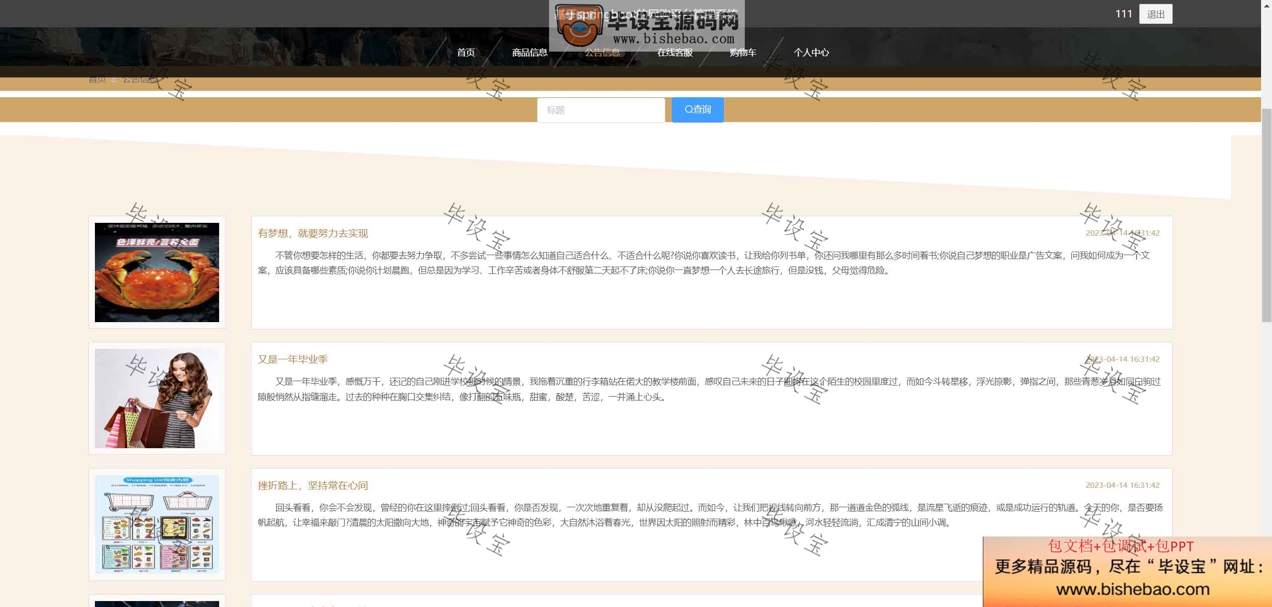Click body text starting 不管你想要怎样的生活
The image size is (1272, 607).
tap(704, 263)
